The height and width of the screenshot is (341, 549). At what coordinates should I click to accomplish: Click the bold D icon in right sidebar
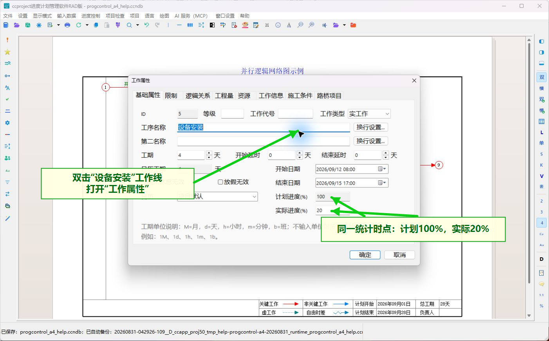point(542,259)
